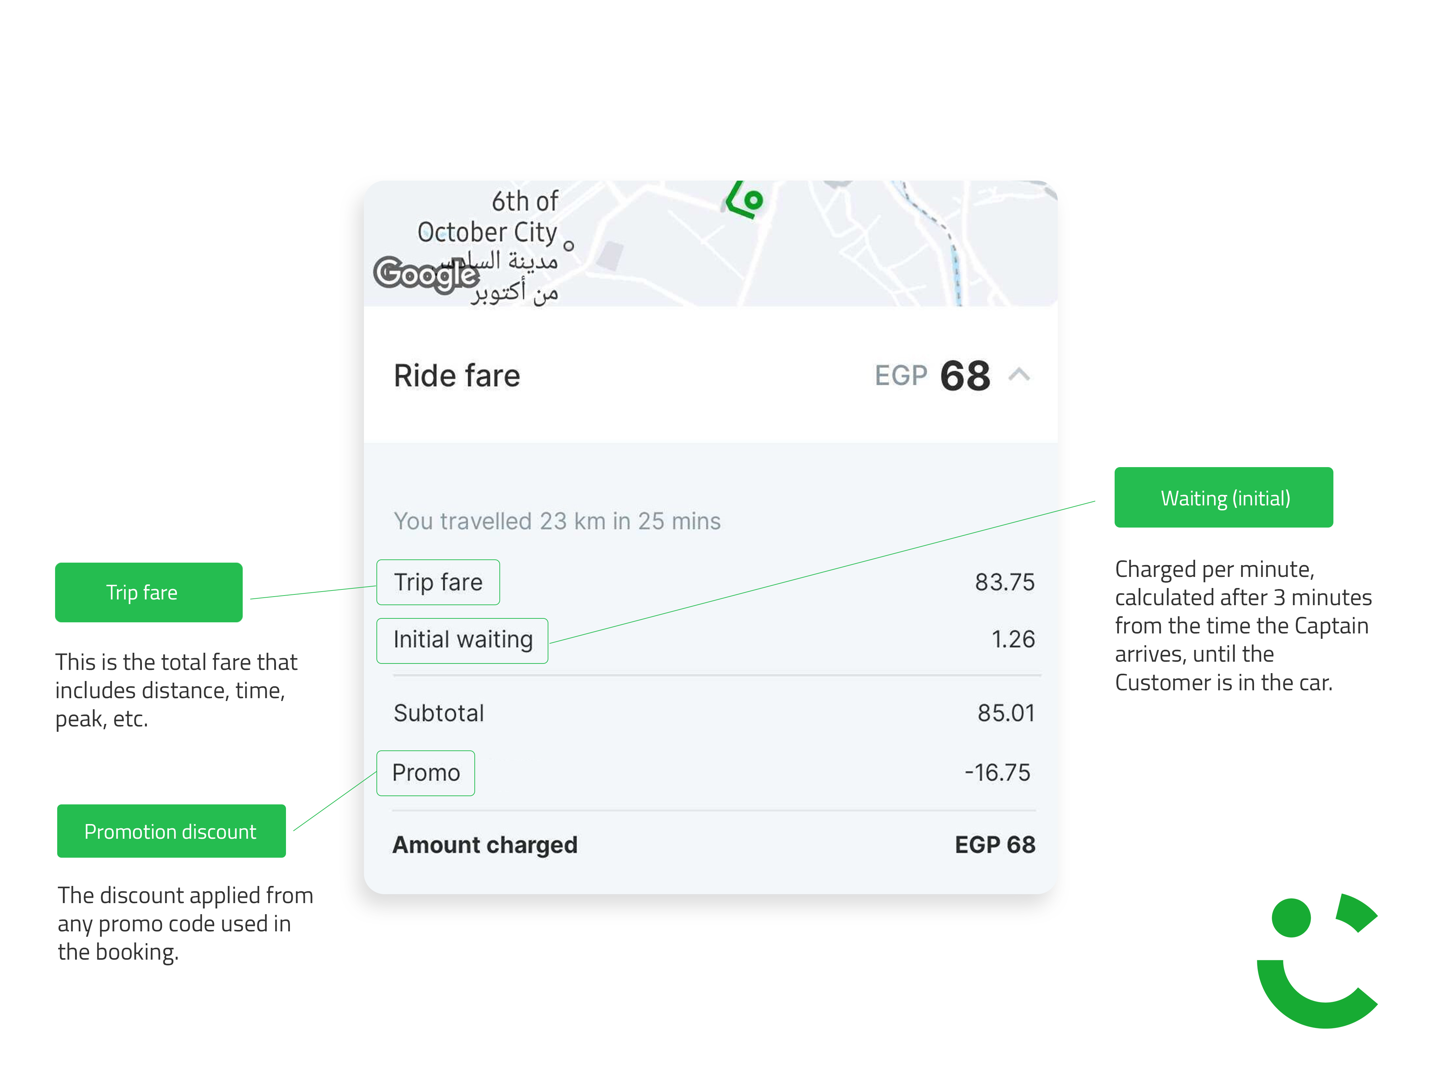Select the green Trip fare label

coord(149,592)
